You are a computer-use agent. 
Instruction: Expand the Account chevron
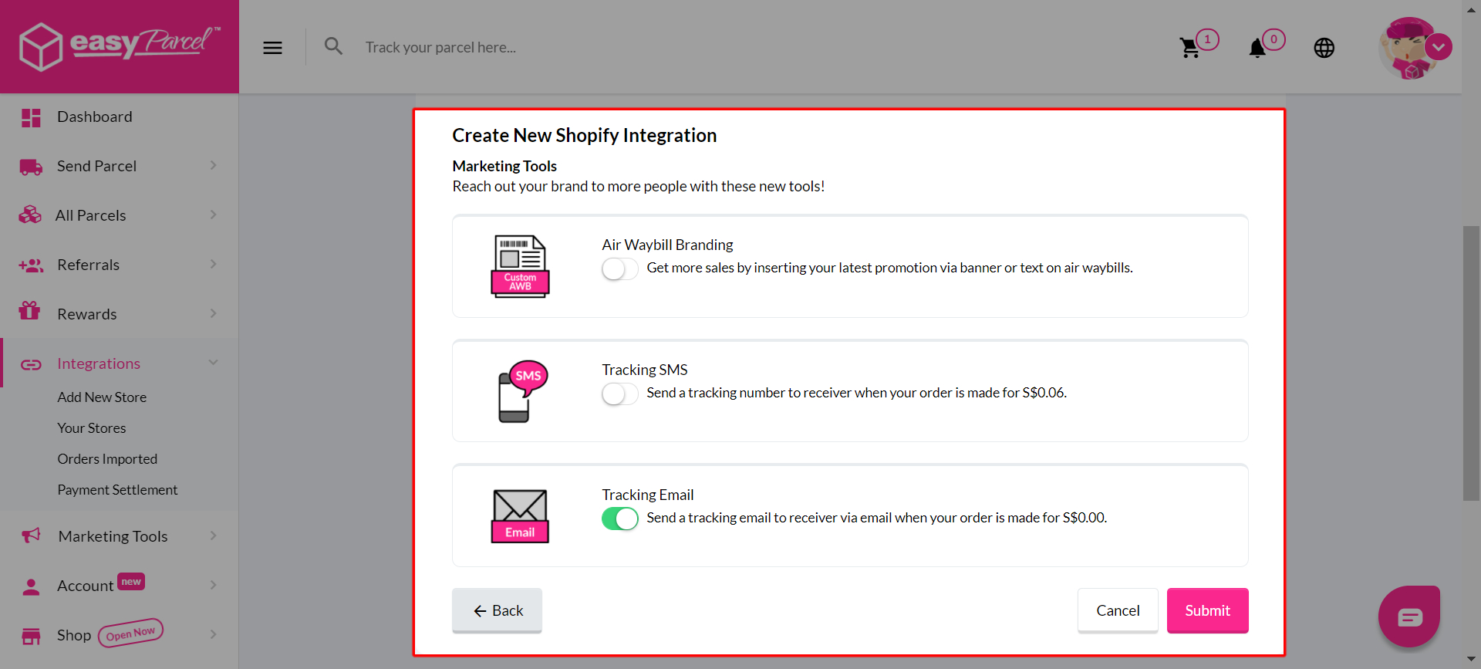tap(213, 585)
